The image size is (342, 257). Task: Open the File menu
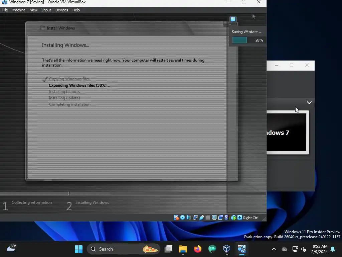[5, 10]
